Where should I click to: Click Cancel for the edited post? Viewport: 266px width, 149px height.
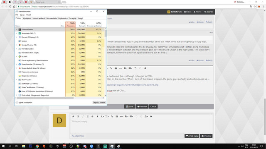153,106
